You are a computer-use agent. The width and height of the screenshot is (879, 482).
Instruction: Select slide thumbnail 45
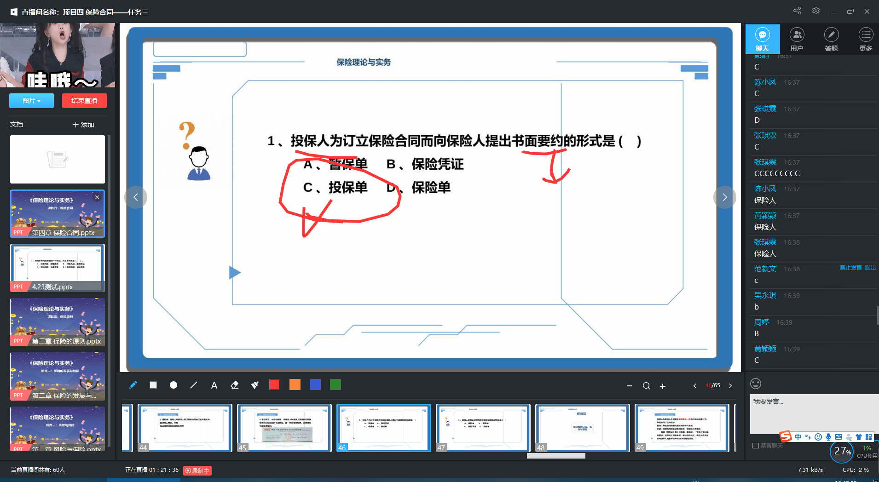click(284, 428)
